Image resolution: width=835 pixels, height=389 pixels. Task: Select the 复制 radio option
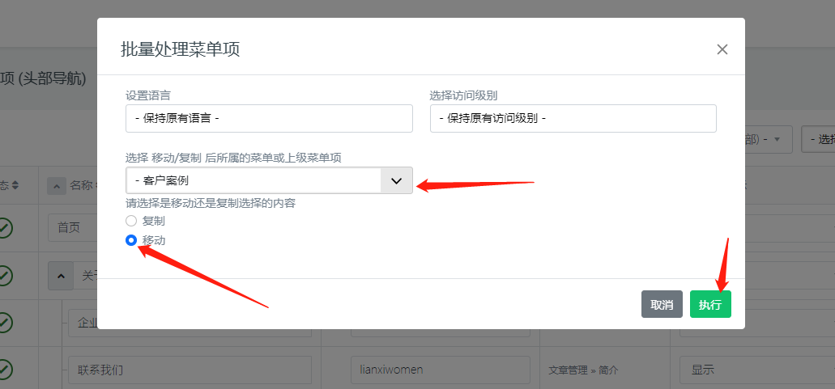click(131, 220)
